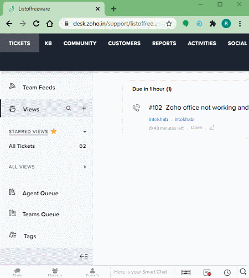Click the Views folder icon
This screenshot has width=249, height=278.
click(x=12, y=109)
